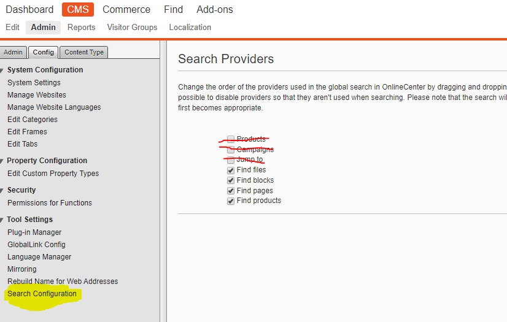Screen dimensions: 507x322
Task: Open Visitor Groups in the submenu
Action: (x=132, y=27)
